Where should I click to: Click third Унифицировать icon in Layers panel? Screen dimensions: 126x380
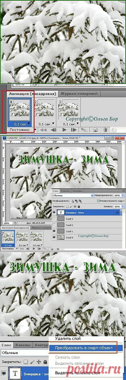click(x=80, y=201)
